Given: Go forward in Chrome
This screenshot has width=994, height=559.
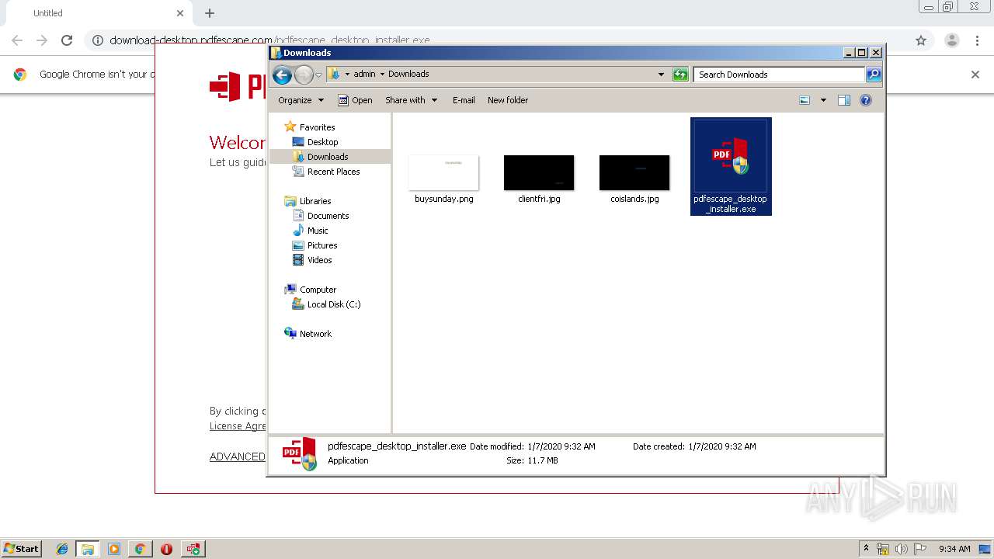Looking at the screenshot, I should coord(42,40).
